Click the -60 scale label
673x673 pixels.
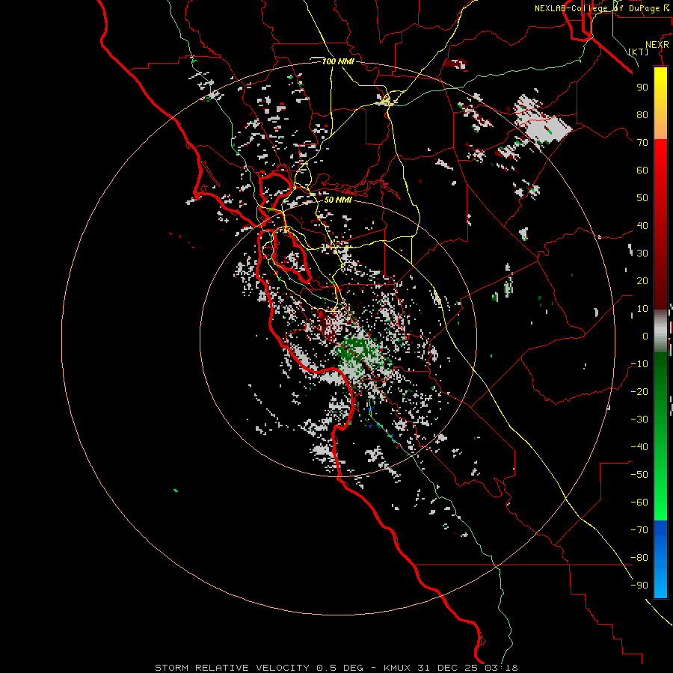pyautogui.click(x=639, y=503)
